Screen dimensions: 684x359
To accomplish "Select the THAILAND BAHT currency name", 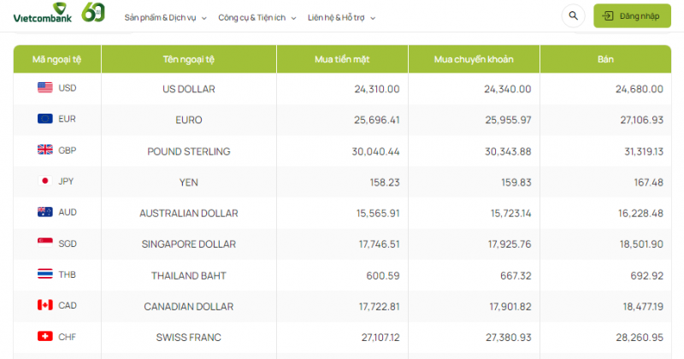I will coord(189,276).
